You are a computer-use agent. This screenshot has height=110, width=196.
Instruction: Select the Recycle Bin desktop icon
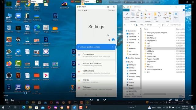(9, 29)
